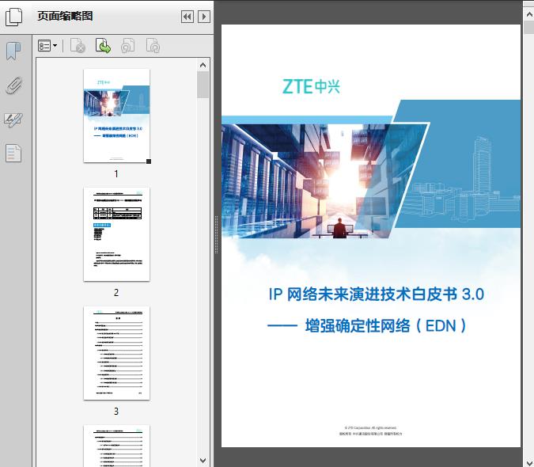Click the extract/replace page icon with green arrow
Screen dimensions: 534x467
click(x=103, y=47)
